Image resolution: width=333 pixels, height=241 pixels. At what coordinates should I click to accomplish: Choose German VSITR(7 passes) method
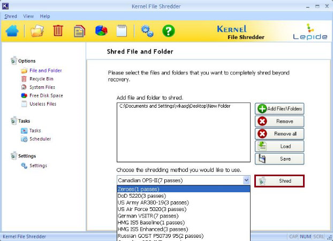coord(184,216)
